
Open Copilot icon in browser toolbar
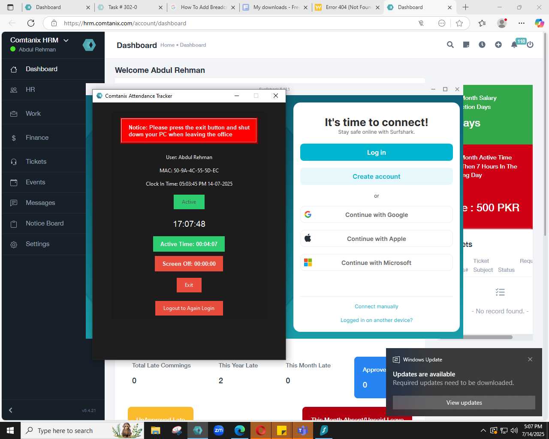(x=539, y=23)
